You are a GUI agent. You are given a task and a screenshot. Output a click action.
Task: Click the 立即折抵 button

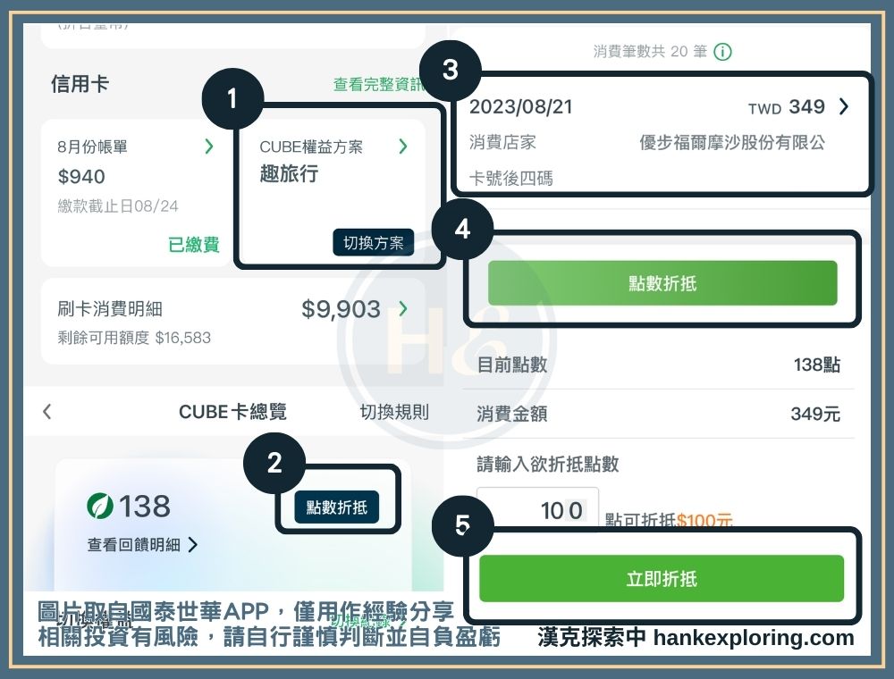pos(662,579)
